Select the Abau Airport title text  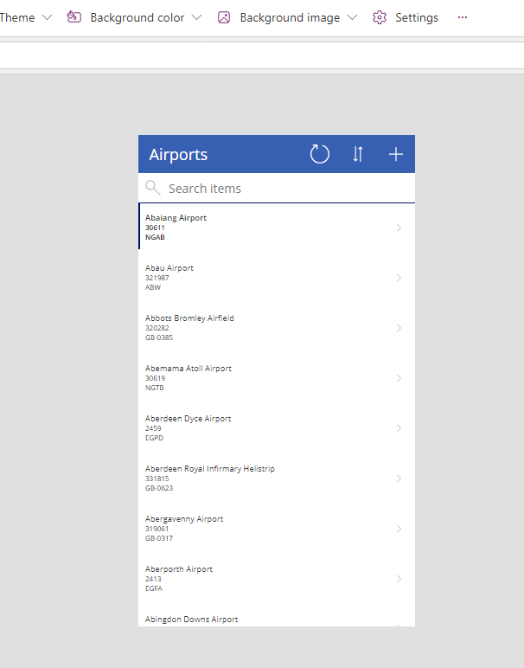click(x=169, y=268)
